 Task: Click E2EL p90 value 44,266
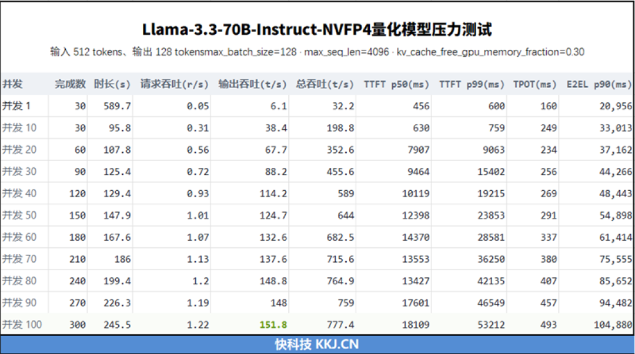616,172
